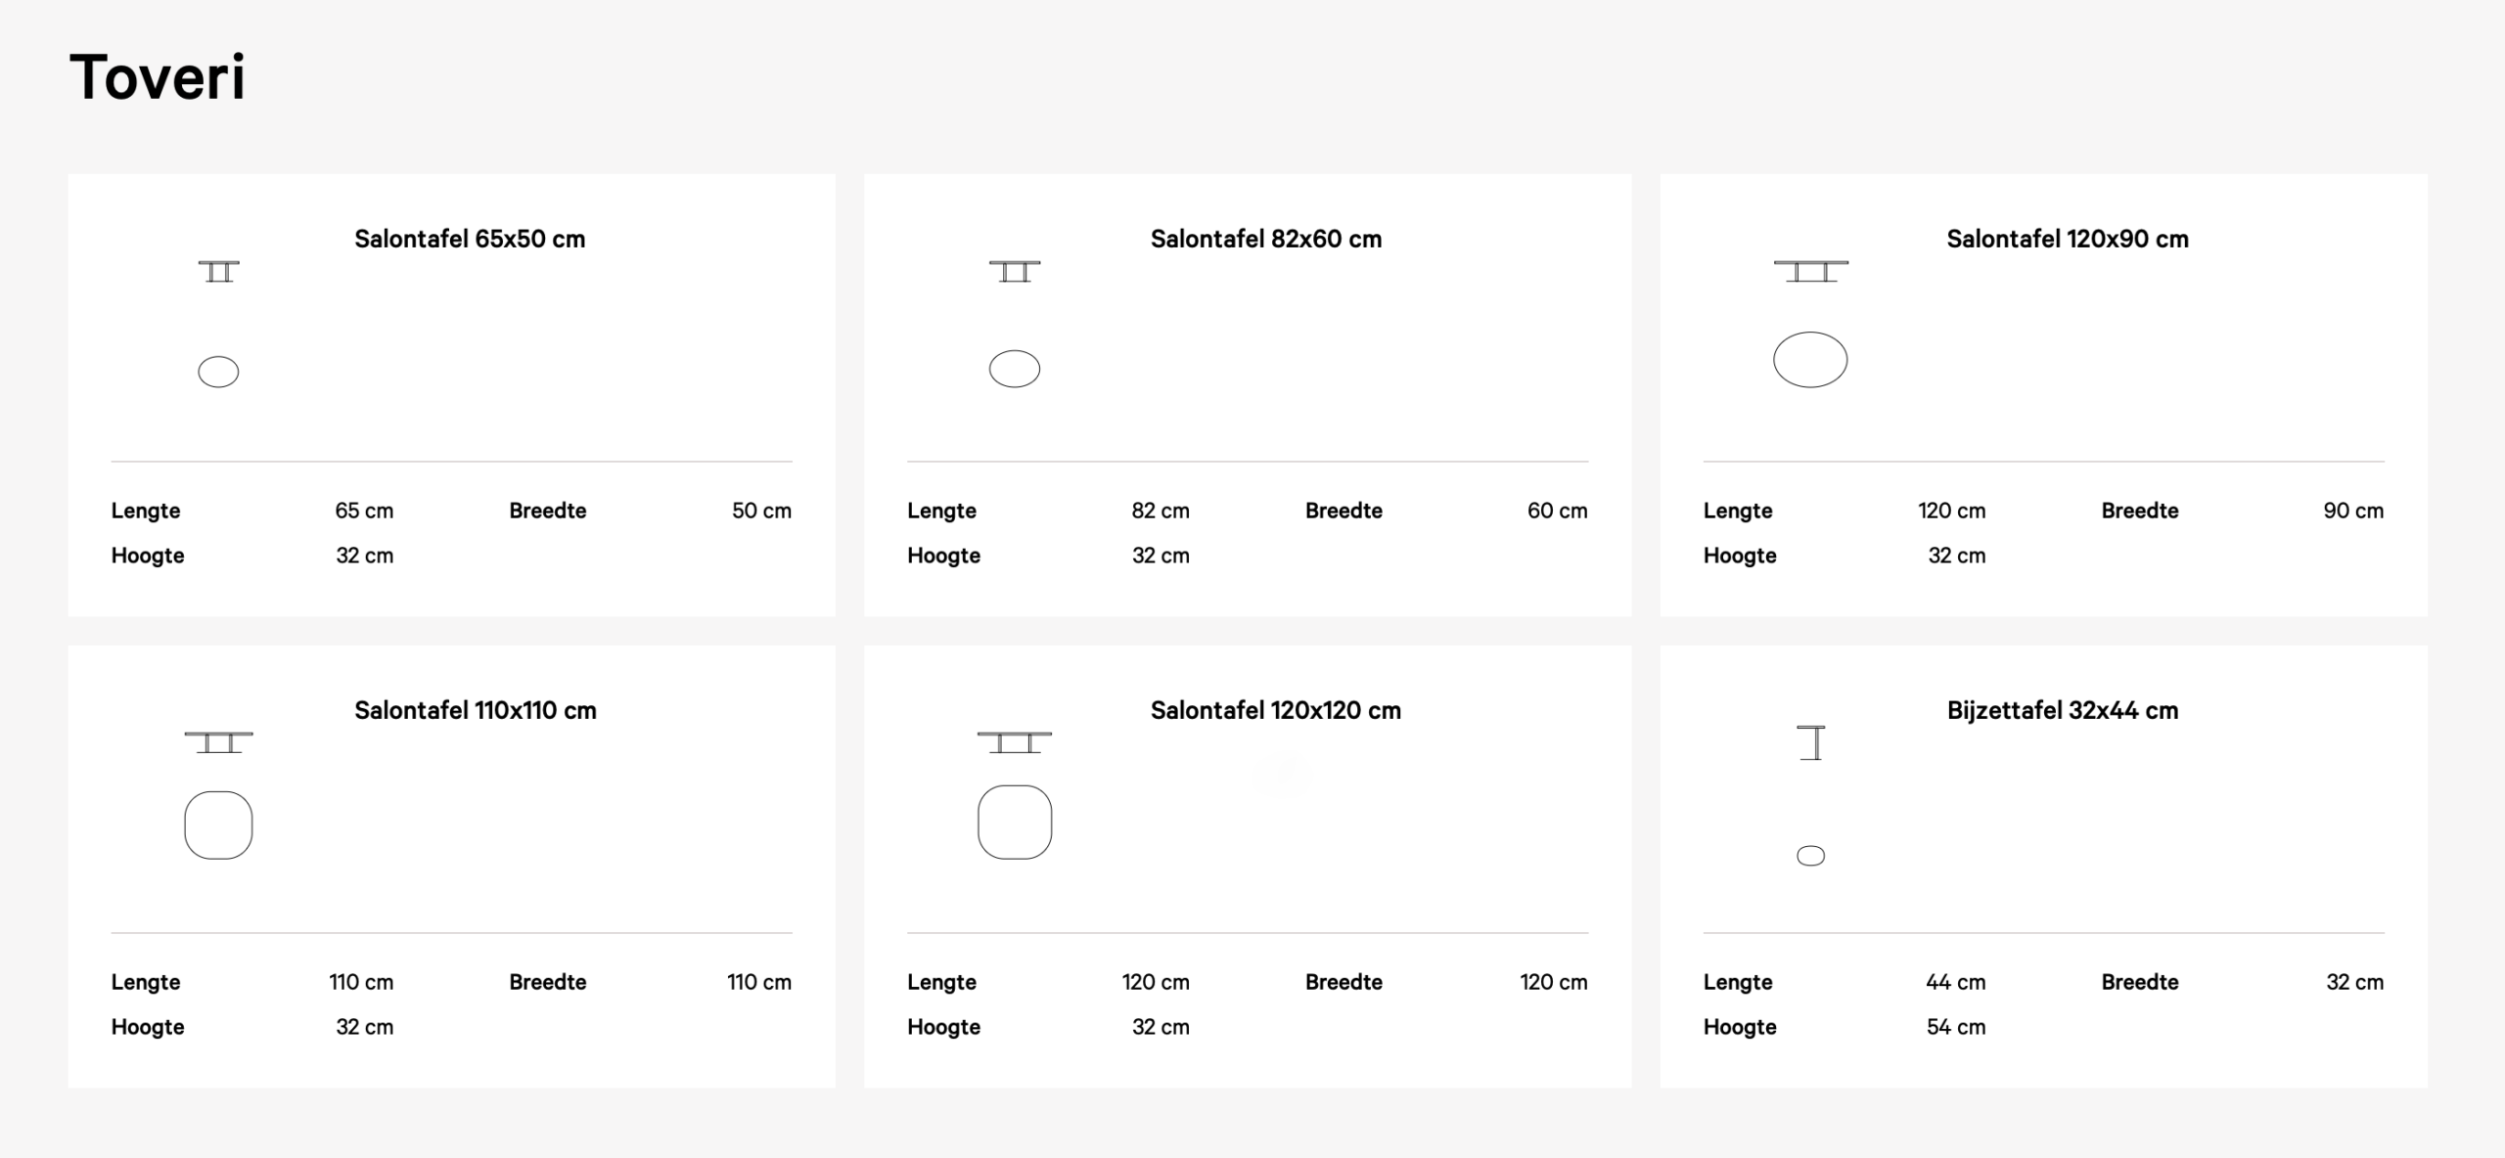The width and height of the screenshot is (2505, 1158).
Task: Open the Salontafel 120x90 cm title
Action: (x=2067, y=239)
